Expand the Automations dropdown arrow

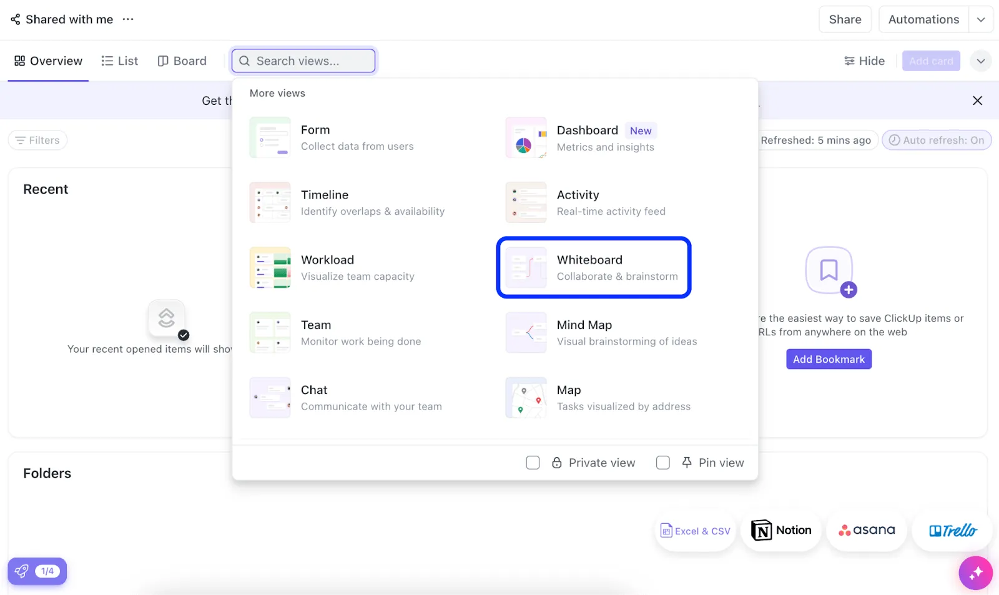[981, 19]
